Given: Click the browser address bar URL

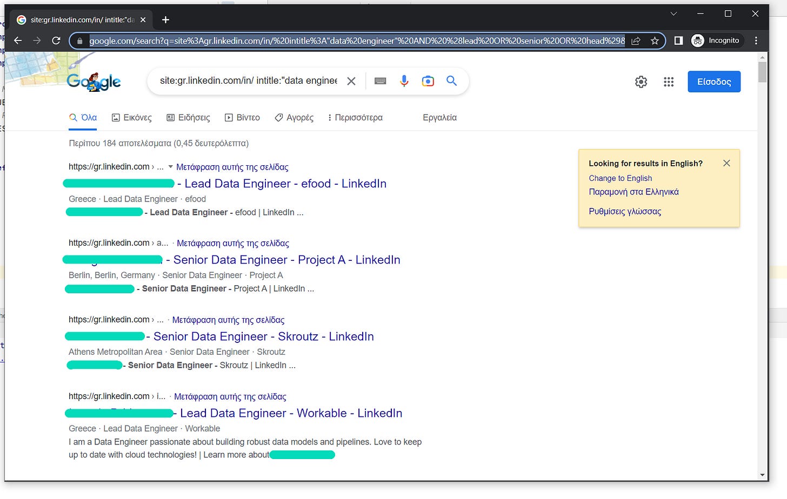Looking at the screenshot, I should point(357,41).
